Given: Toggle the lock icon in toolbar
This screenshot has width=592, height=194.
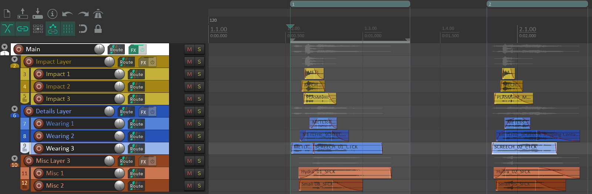Looking at the screenshot, I should [x=98, y=29].
